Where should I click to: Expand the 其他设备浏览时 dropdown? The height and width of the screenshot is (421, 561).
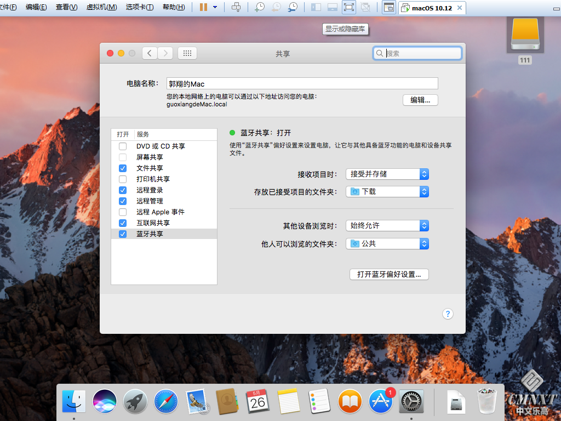387,225
